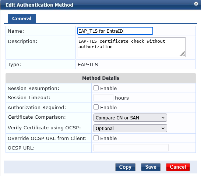201x176 pixels.
Task: Enable Override OCSP URL from Client
Action: (x=96, y=138)
